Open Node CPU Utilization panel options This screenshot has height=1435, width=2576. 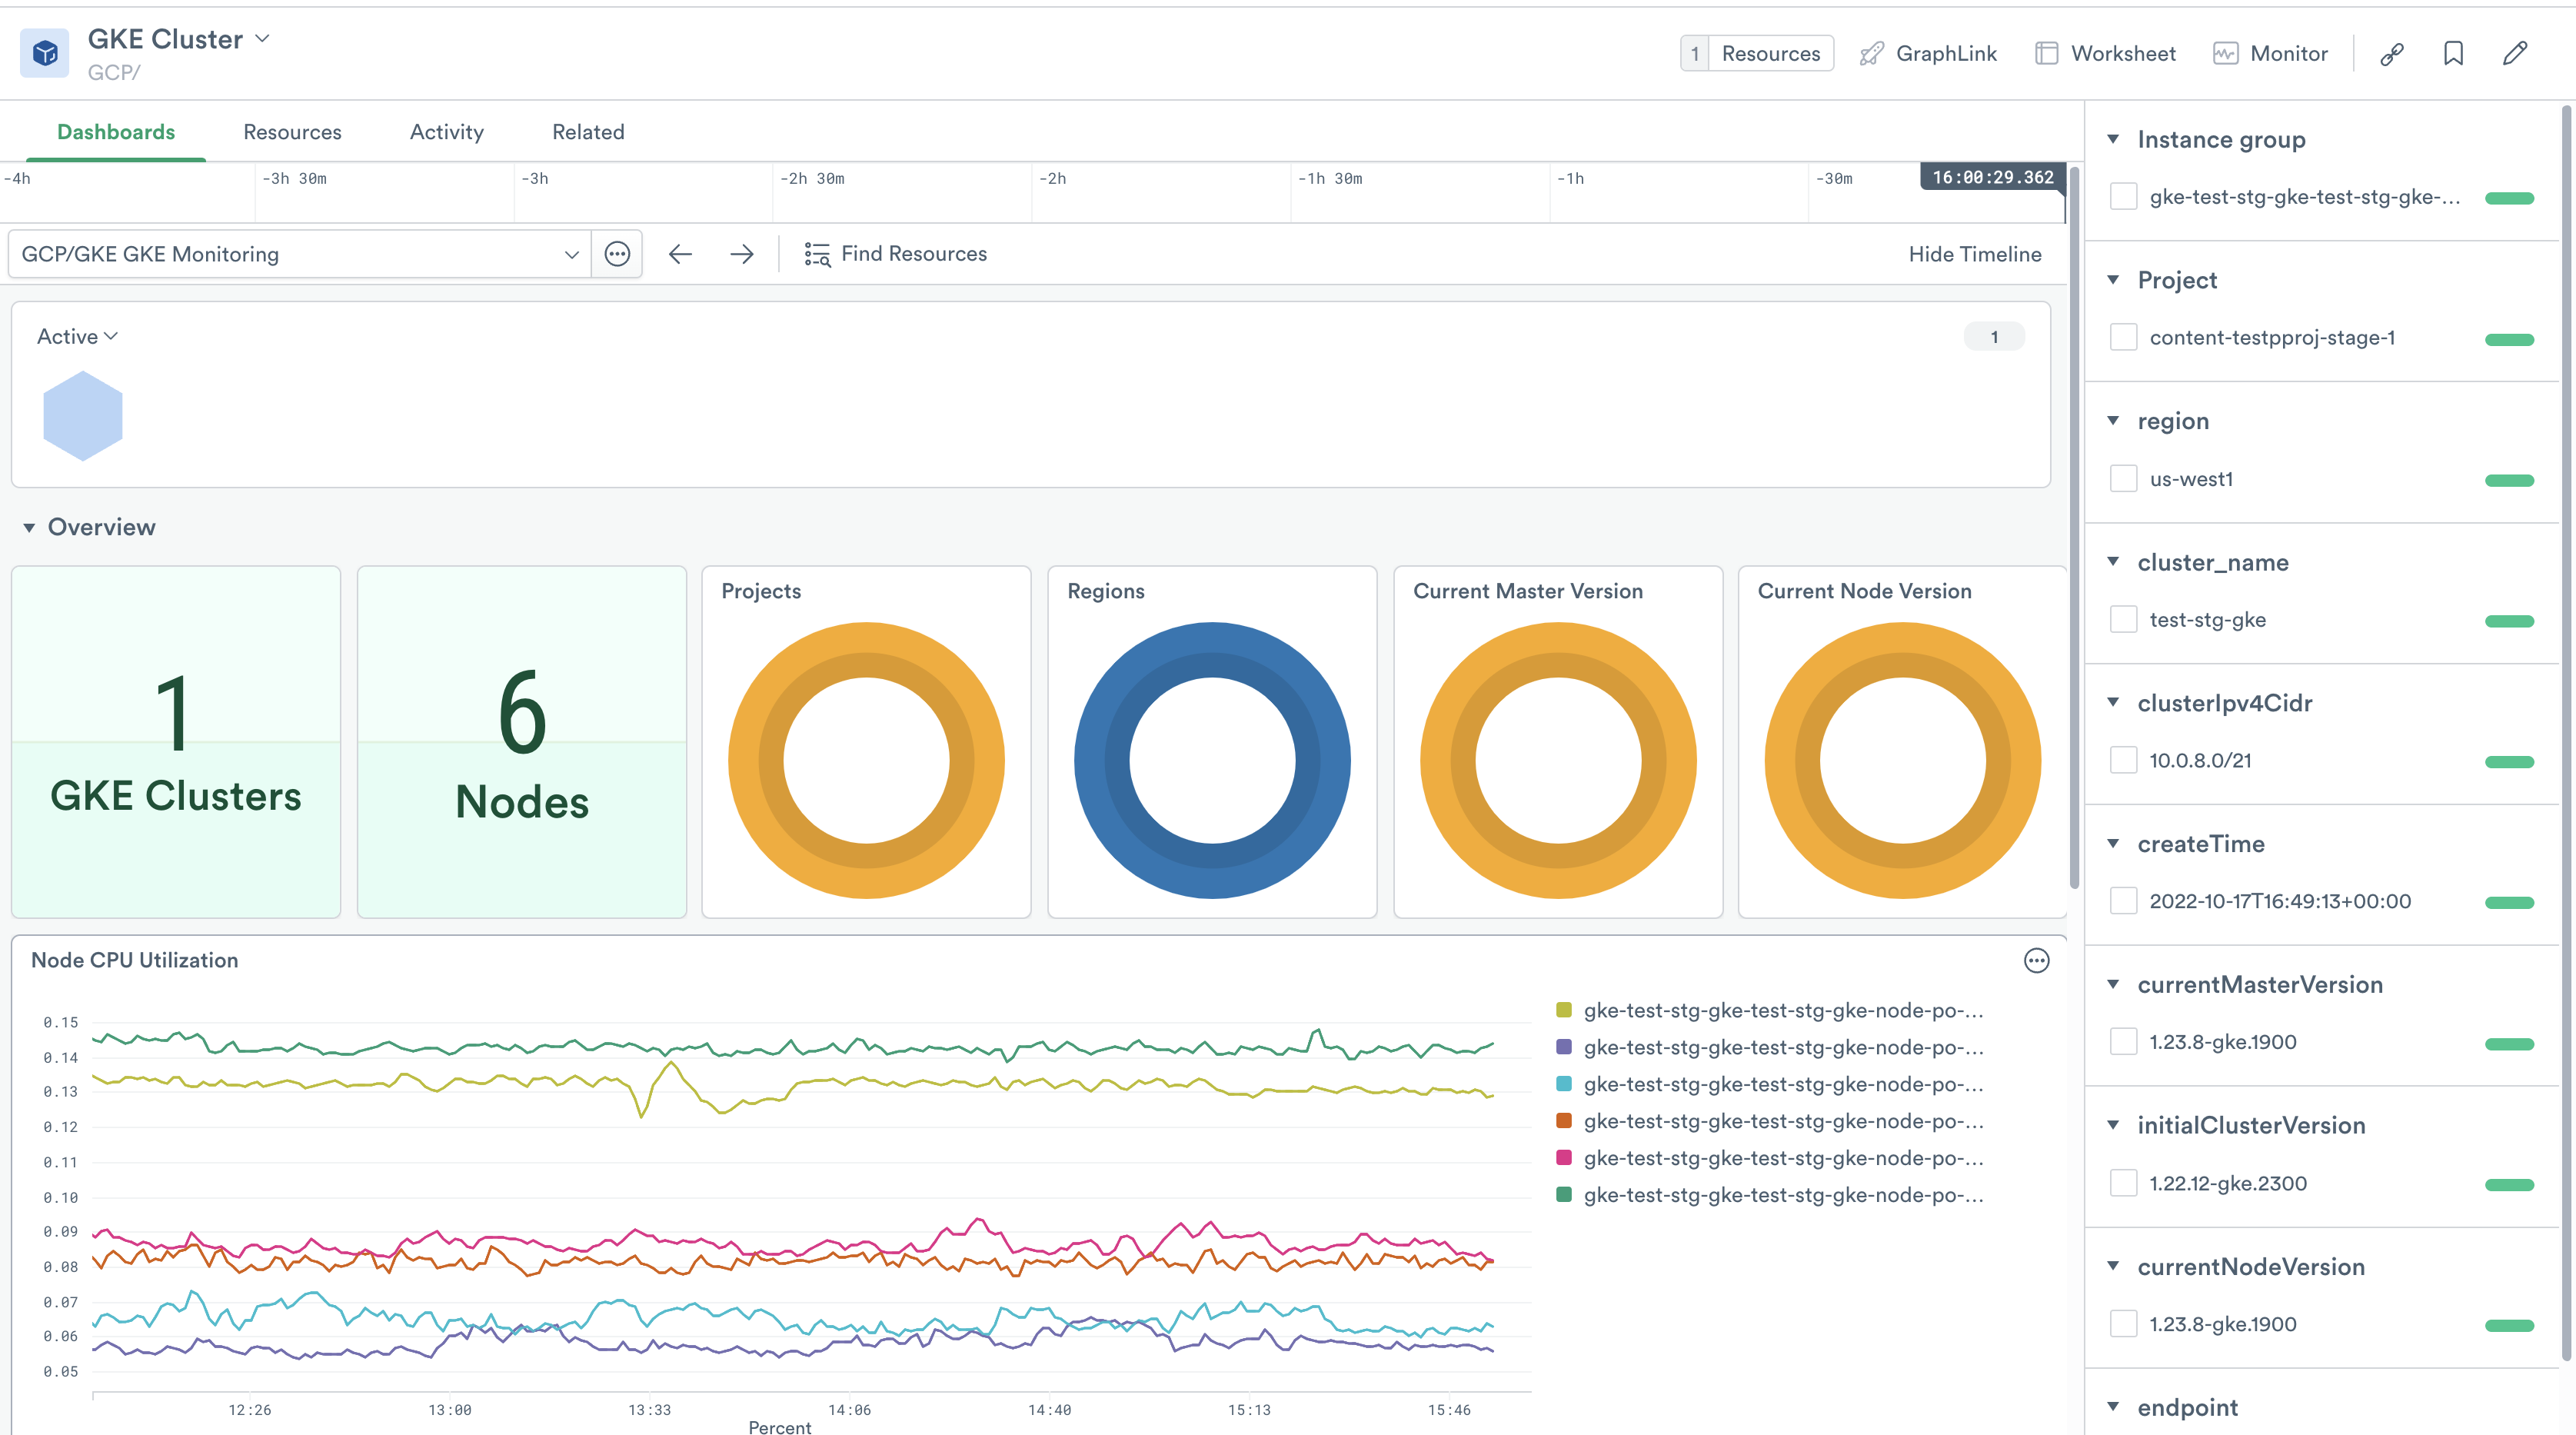(x=2036, y=961)
